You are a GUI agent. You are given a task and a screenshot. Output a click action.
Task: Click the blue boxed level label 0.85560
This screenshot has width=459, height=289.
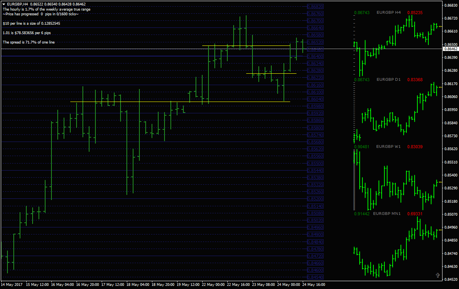pyautogui.click(x=315, y=156)
